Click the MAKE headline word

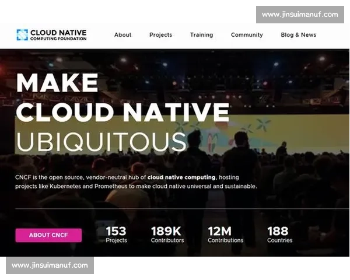[57, 83]
